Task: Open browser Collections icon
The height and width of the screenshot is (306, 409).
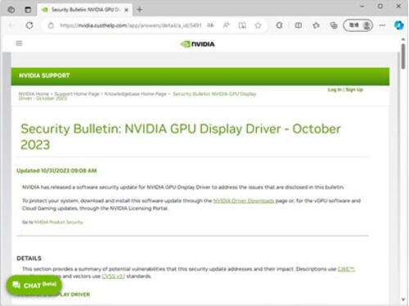Action: (334, 25)
